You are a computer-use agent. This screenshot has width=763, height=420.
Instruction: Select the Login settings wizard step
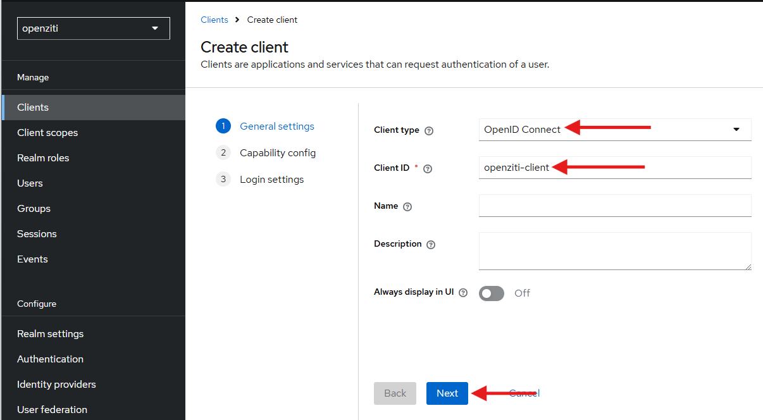[271, 179]
